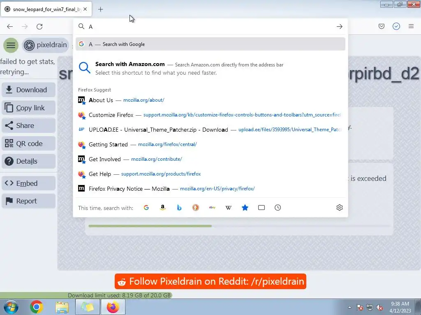Viewport: 421px width, 315px height.
Task: Click the Download button
Action: pos(29,90)
